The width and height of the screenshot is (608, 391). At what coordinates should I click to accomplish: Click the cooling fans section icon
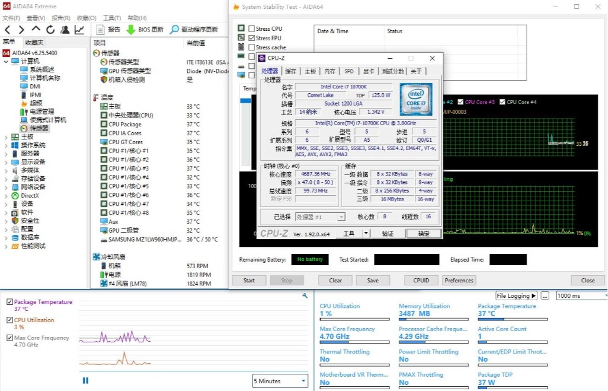point(97,257)
